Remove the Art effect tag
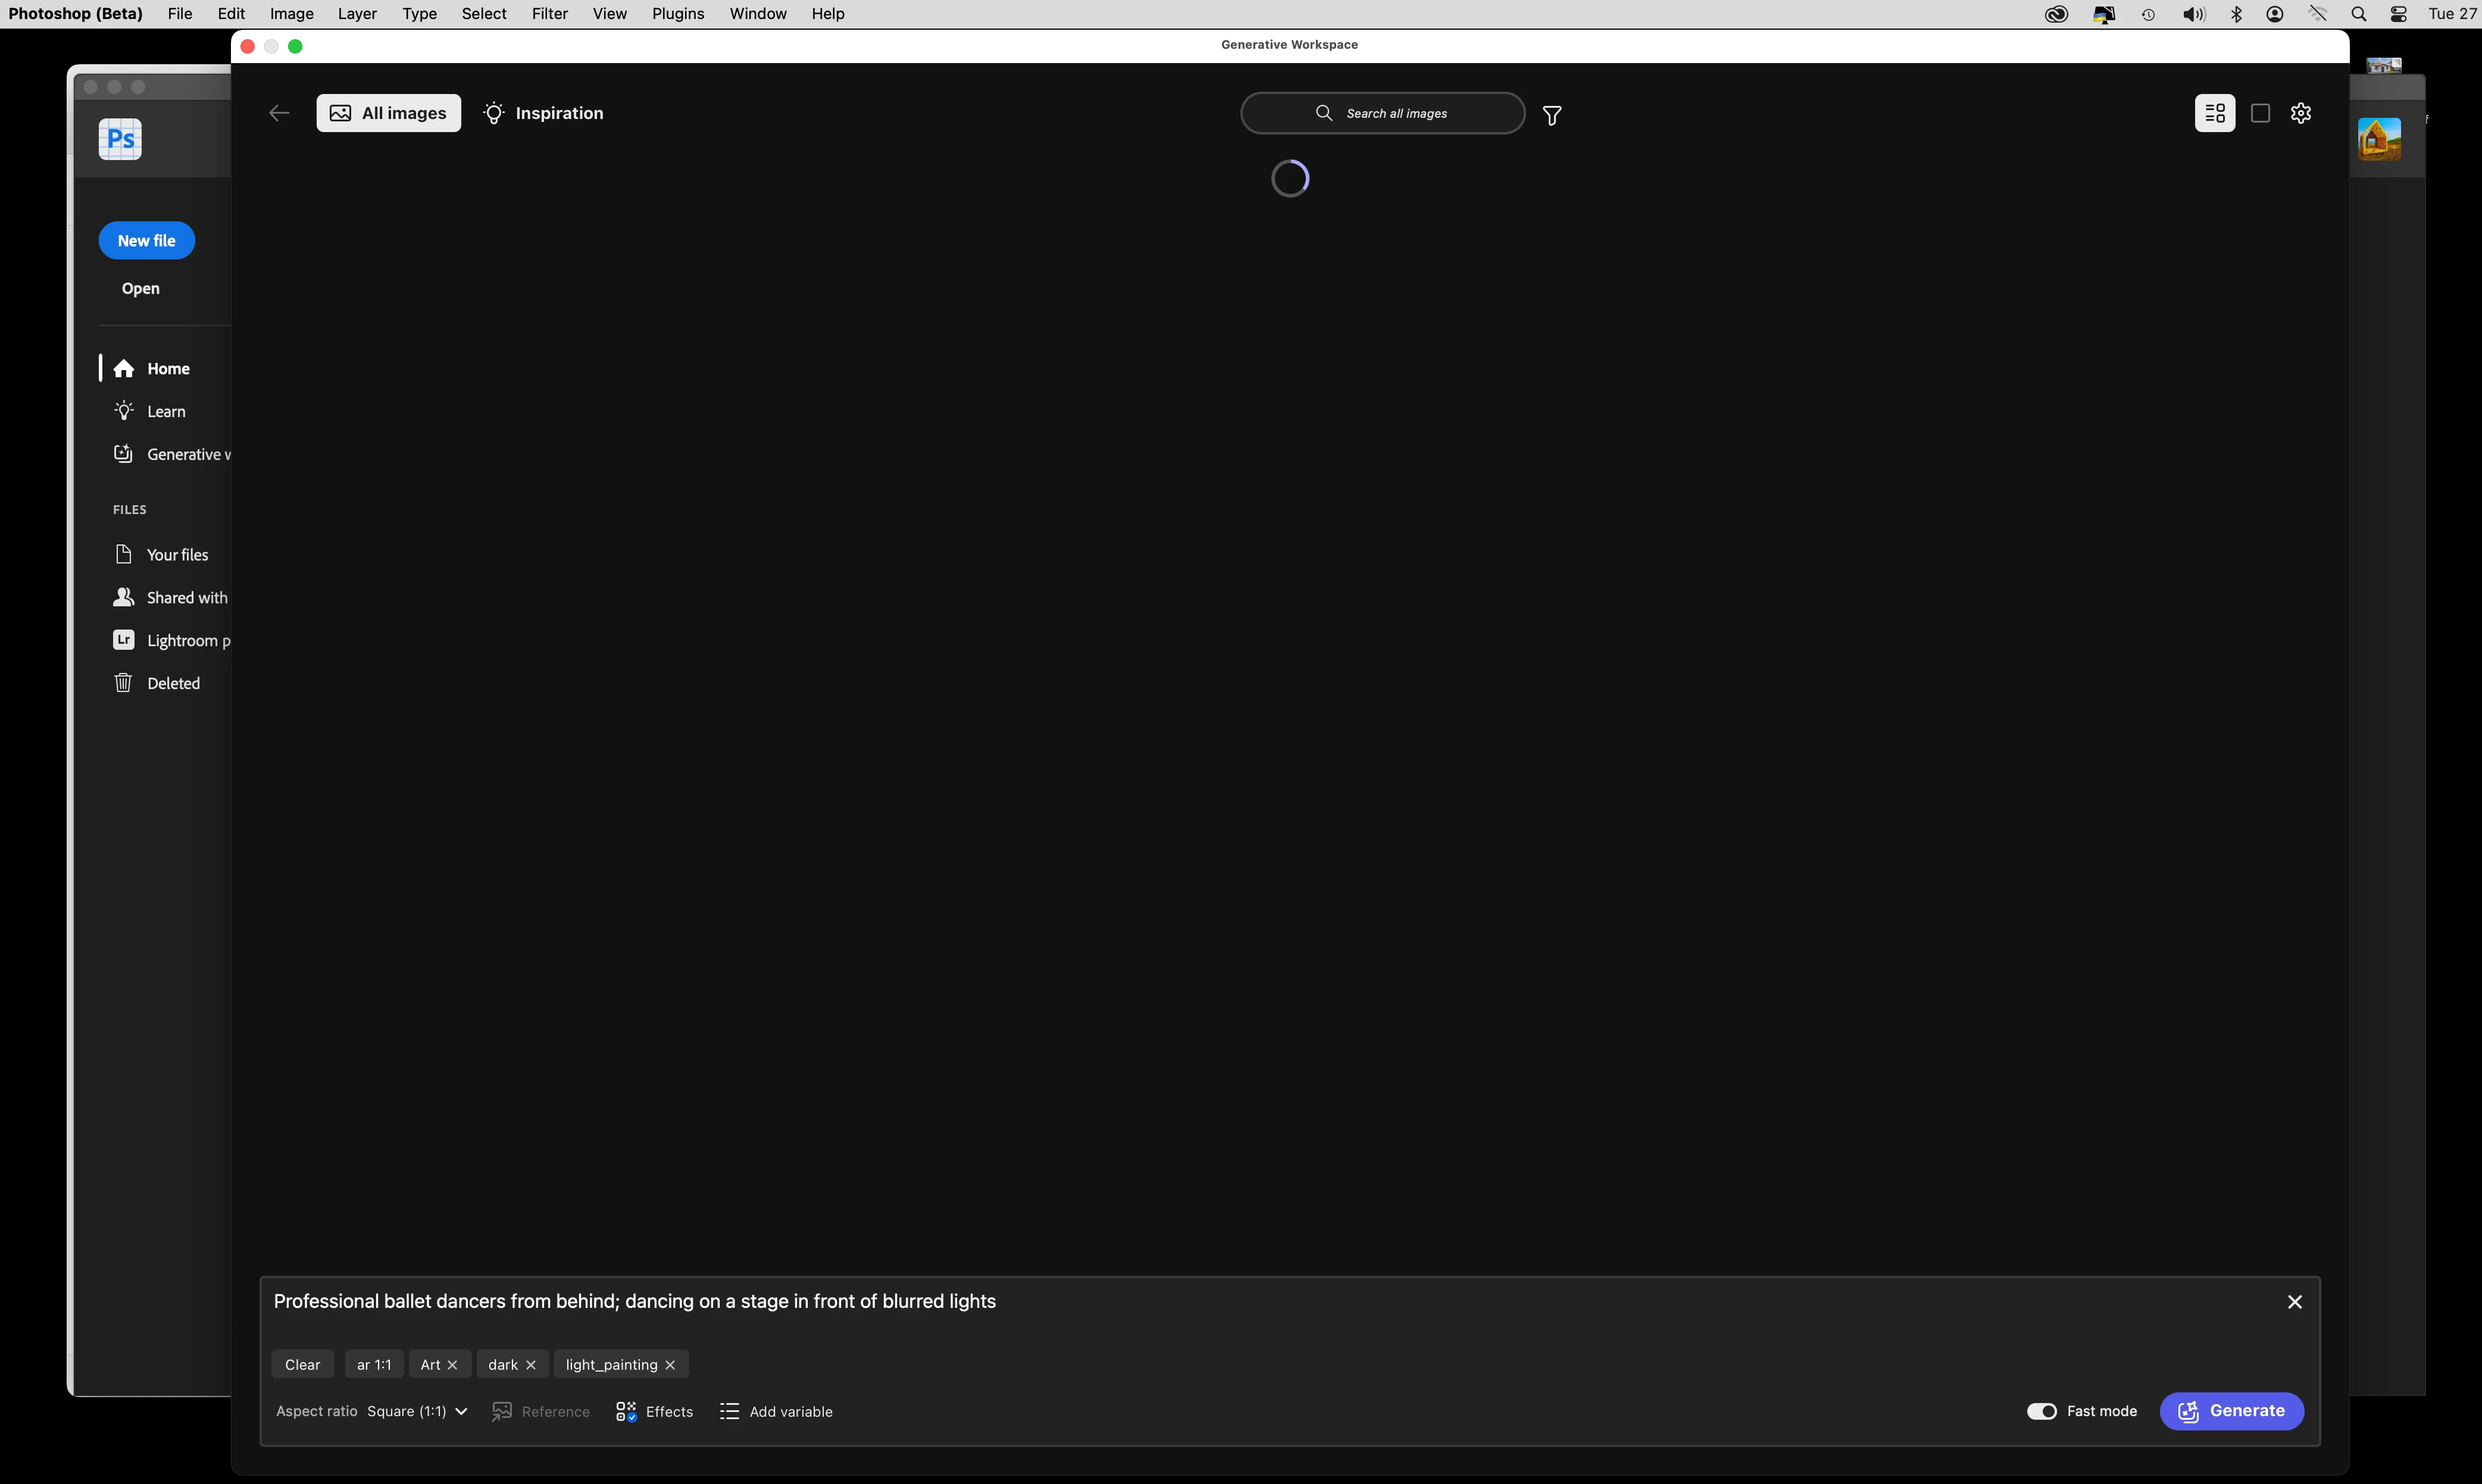The height and width of the screenshot is (1484, 2482). pyautogui.click(x=452, y=1365)
